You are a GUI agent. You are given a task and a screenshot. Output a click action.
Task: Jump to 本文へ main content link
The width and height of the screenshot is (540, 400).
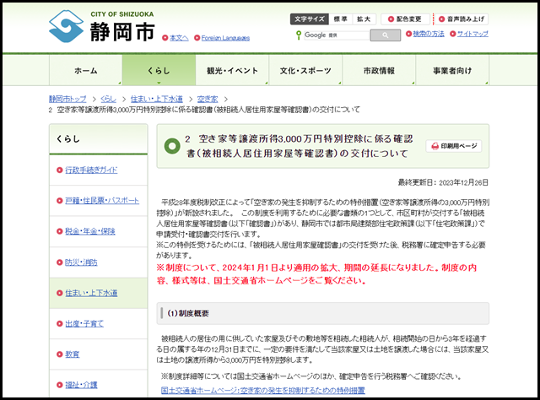pyautogui.click(x=179, y=38)
